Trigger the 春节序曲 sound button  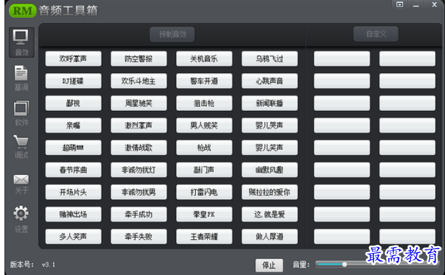point(73,170)
